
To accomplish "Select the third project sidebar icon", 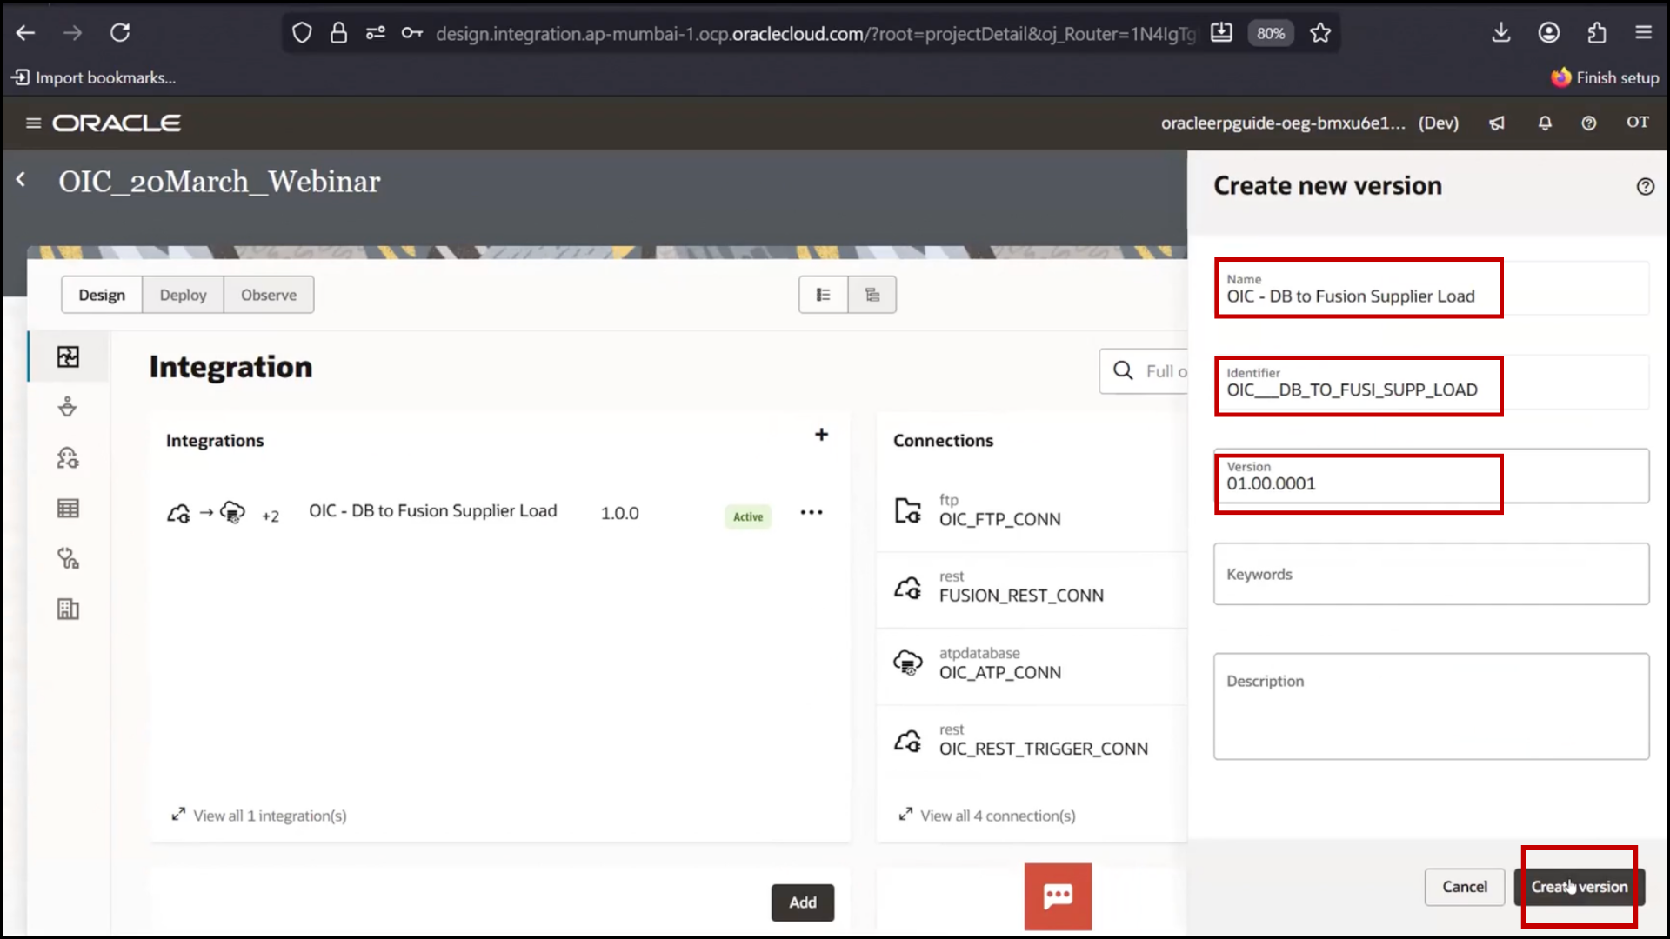I will point(68,457).
